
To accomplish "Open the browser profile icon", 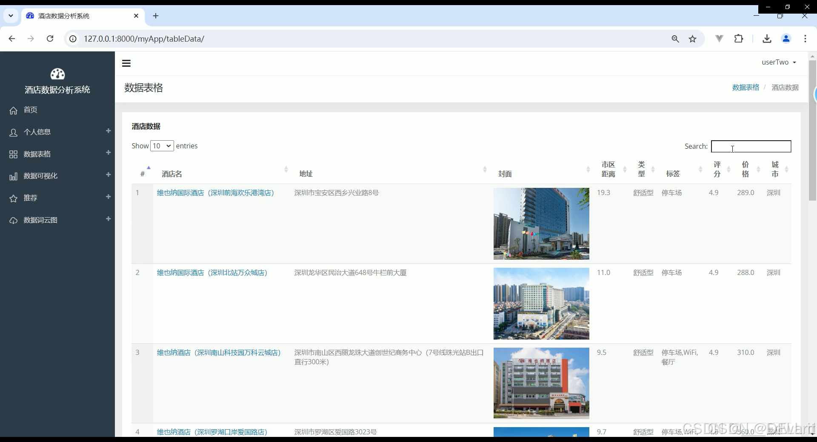I will click(x=786, y=39).
